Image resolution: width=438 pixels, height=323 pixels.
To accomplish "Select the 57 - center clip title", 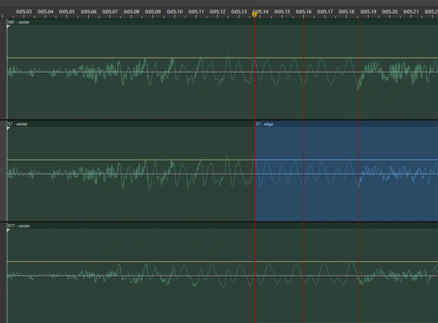I will coord(18,124).
